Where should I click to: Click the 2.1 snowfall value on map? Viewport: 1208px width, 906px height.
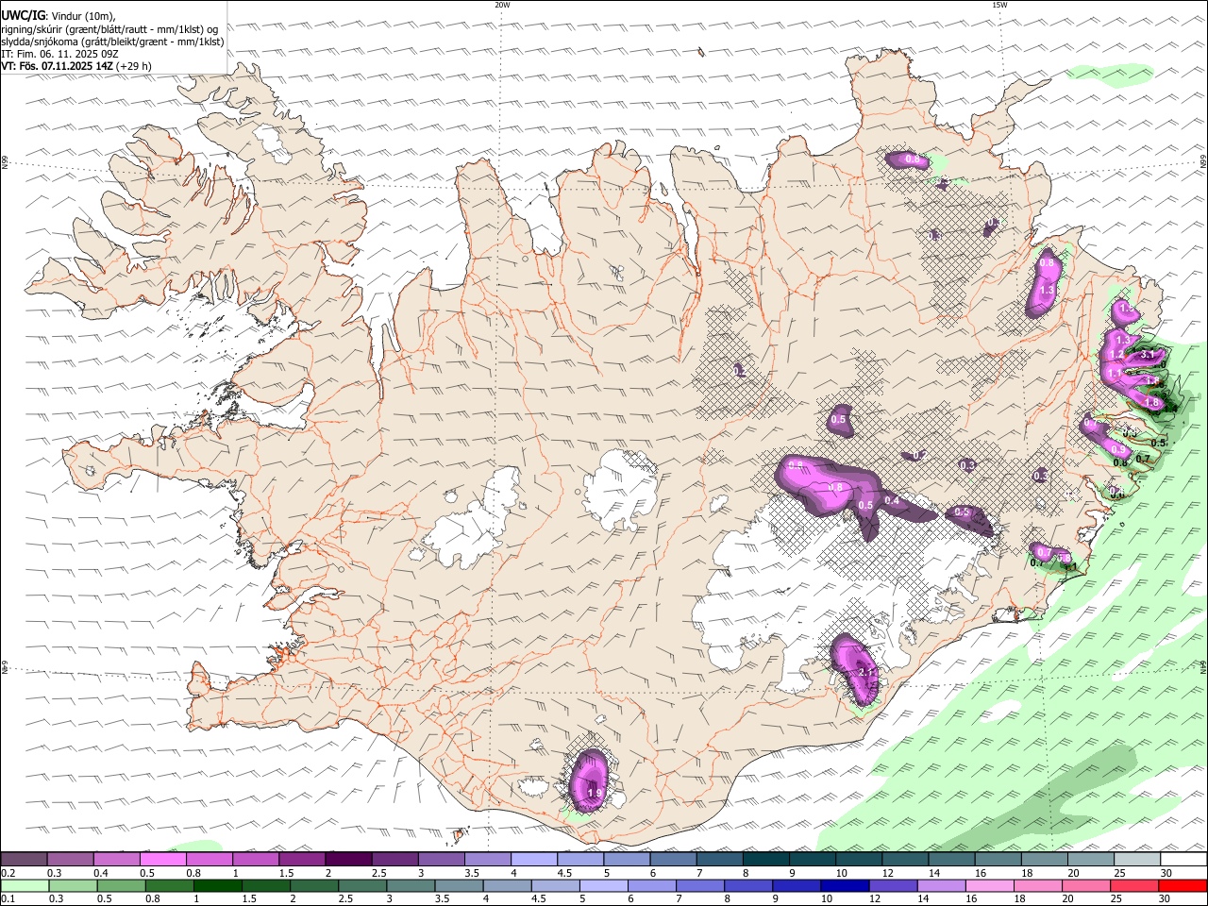pyautogui.click(x=867, y=672)
